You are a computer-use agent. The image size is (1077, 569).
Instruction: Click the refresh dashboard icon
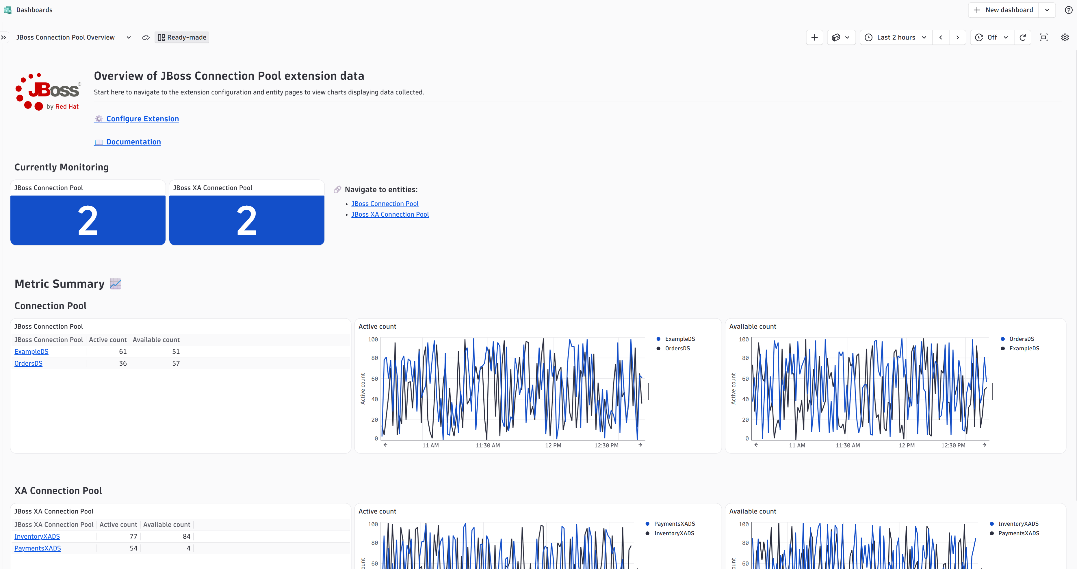pos(1023,37)
